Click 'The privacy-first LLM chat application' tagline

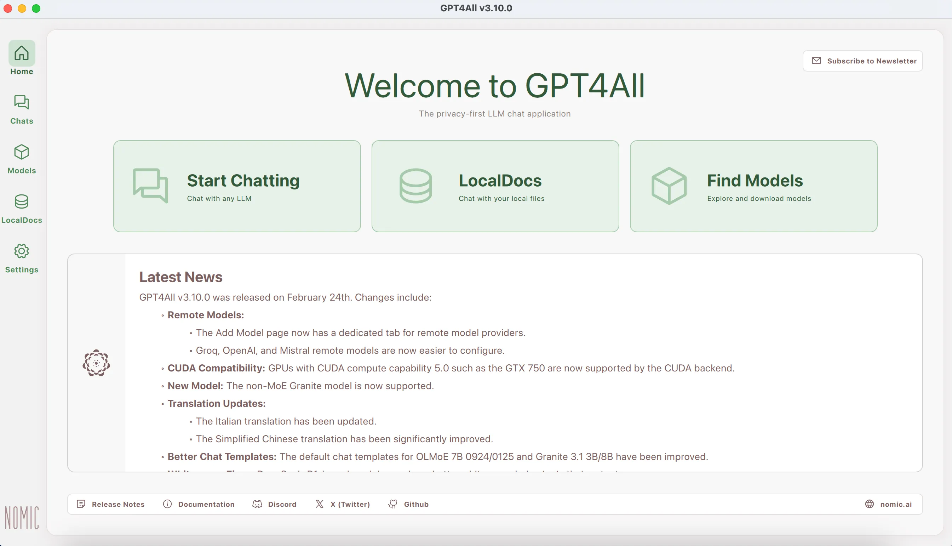tap(495, 114)
